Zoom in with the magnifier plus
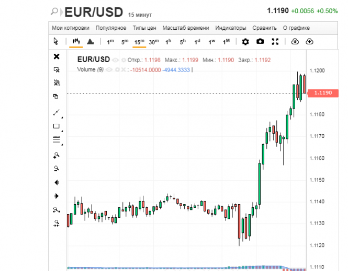 [57, 155]
